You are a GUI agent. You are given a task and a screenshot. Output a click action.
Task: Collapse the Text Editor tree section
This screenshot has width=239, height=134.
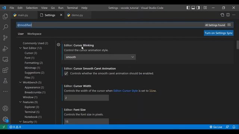click(x=20, y=48)
